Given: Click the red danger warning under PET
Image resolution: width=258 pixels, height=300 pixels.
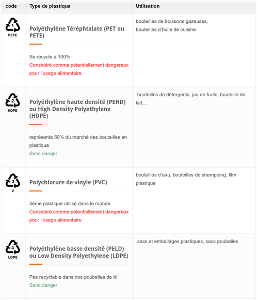Looking at the screenshot, I should point(79,69).
